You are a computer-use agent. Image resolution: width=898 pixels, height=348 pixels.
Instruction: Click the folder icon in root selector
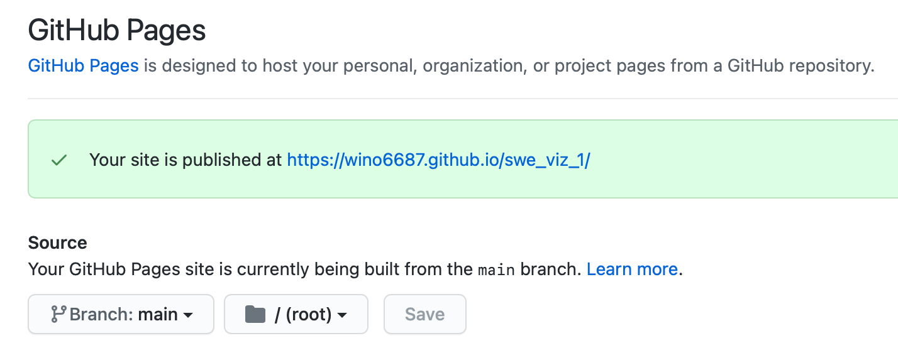(x=255, y=313)
